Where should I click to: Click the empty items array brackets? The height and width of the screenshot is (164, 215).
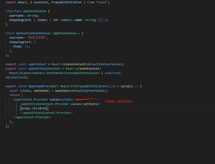(x=27, y=46)
